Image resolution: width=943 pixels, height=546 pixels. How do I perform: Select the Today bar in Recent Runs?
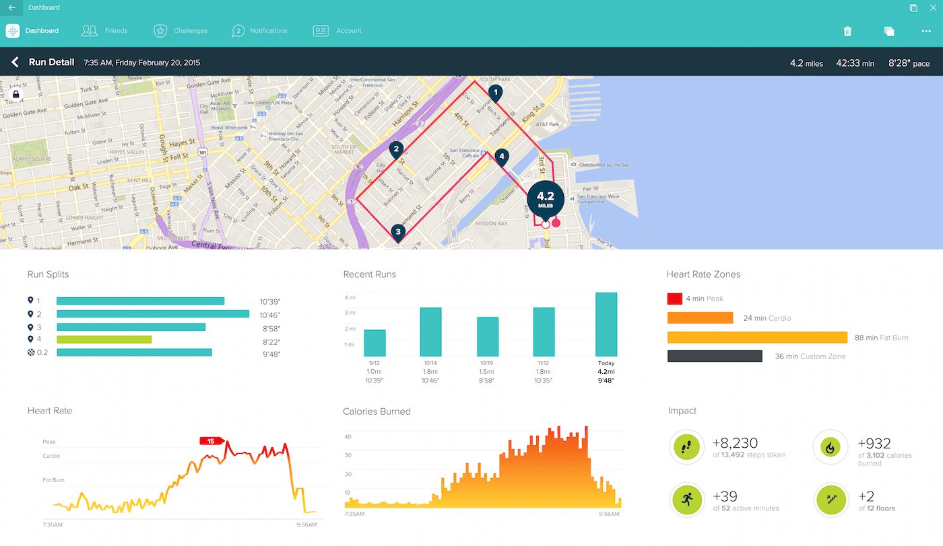(606, 324)
